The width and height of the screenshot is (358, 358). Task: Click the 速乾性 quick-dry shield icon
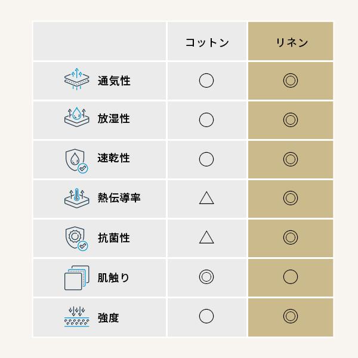pyautogui.click(x=76, y=159)
